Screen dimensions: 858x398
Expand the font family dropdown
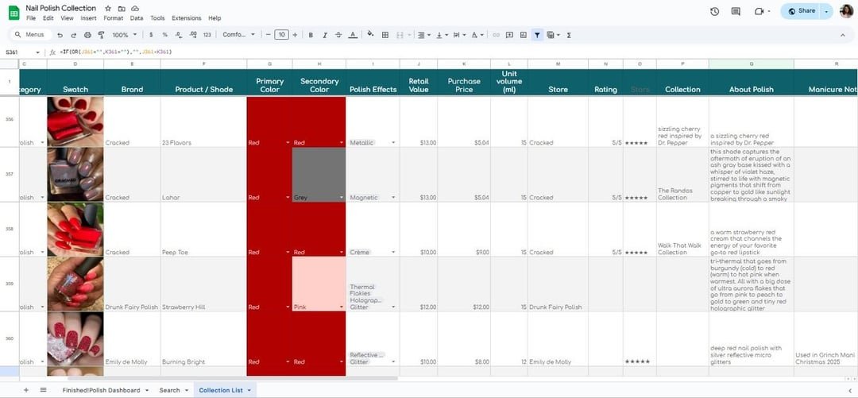(238, 35)
